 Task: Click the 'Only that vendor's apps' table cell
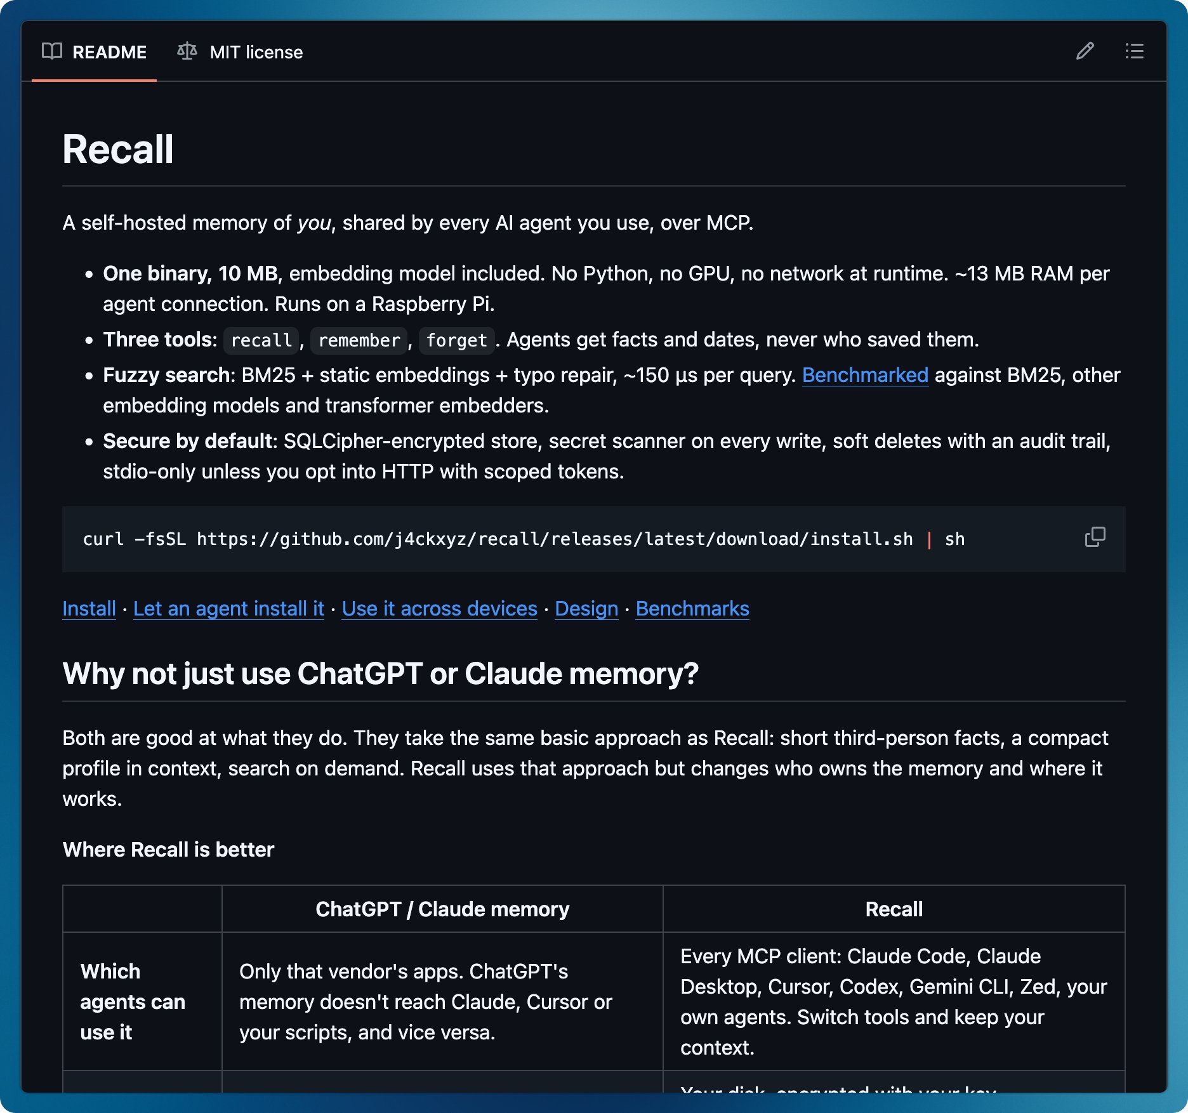click(442, 1002)
